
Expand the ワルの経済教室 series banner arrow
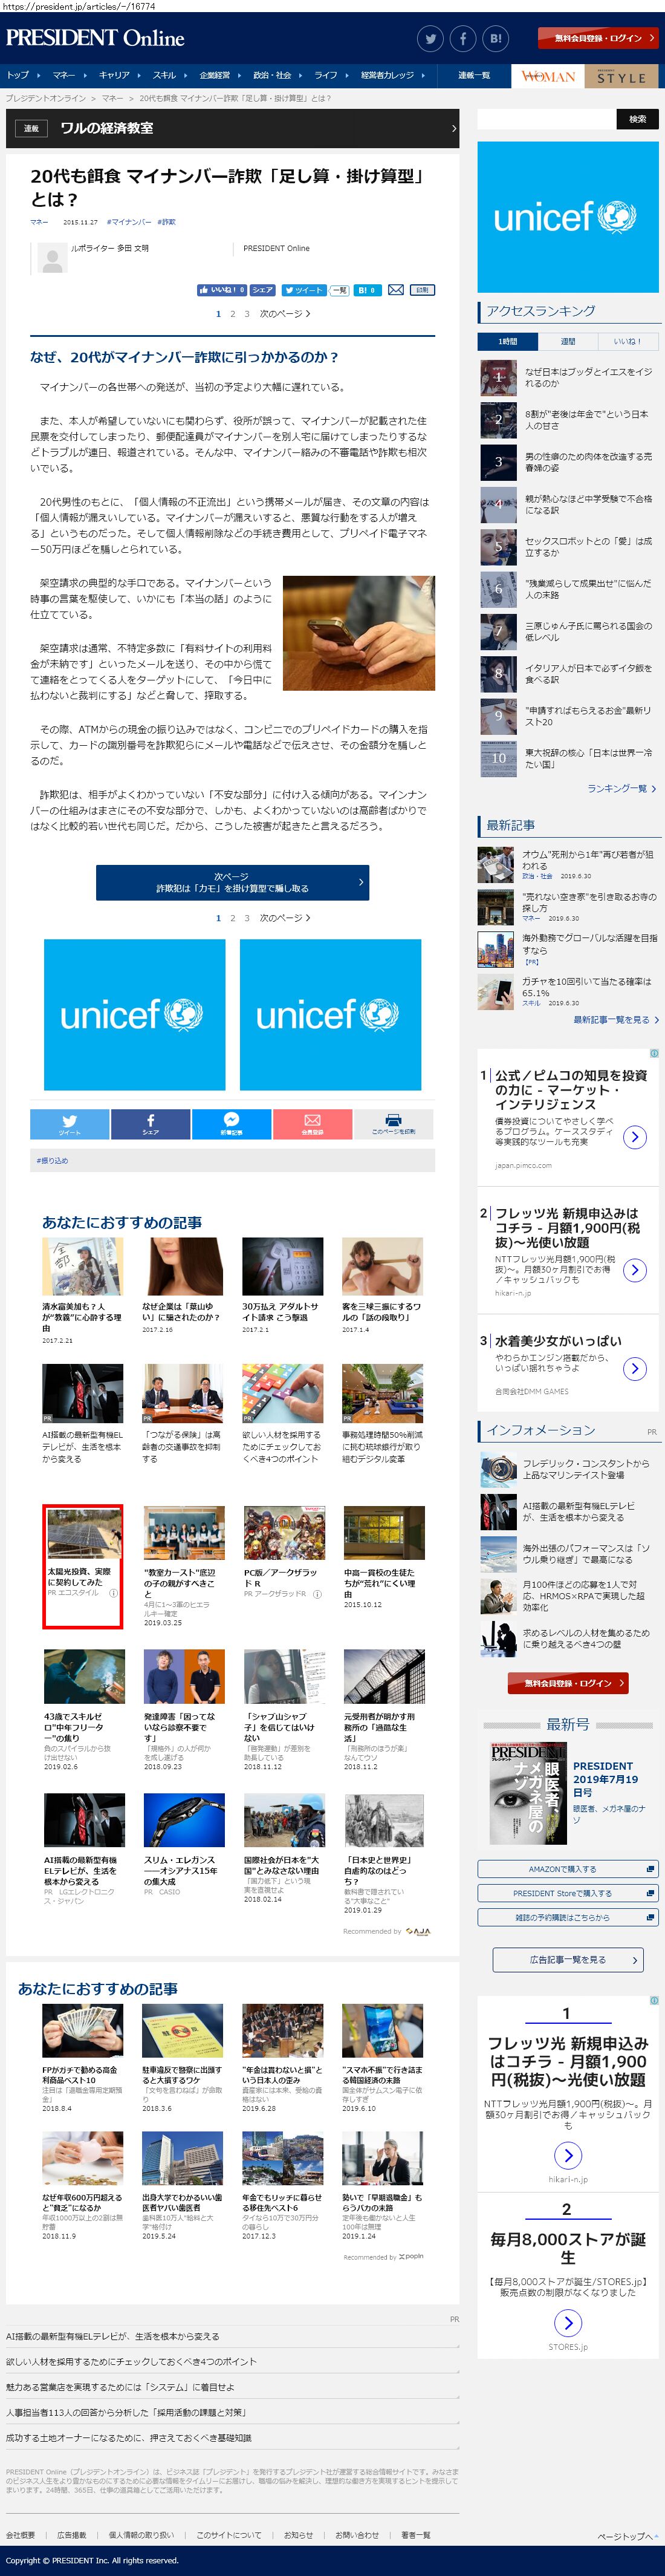(453, 128)
